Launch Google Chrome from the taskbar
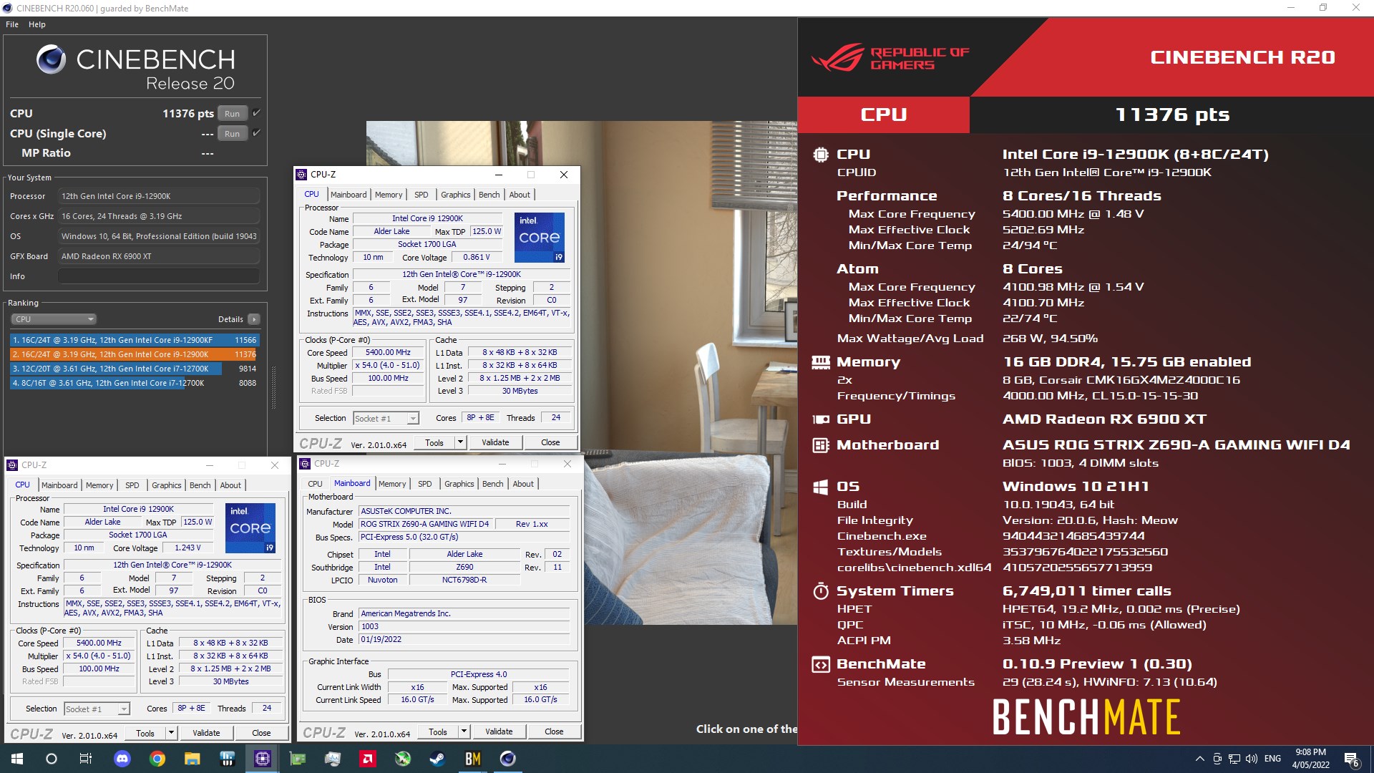 tap(157, 759)
